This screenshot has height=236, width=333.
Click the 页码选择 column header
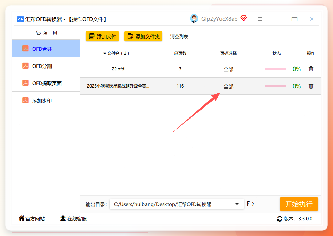coord(228,53)
